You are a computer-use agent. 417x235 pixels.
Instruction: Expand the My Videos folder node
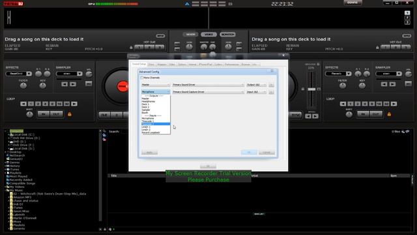5,187
